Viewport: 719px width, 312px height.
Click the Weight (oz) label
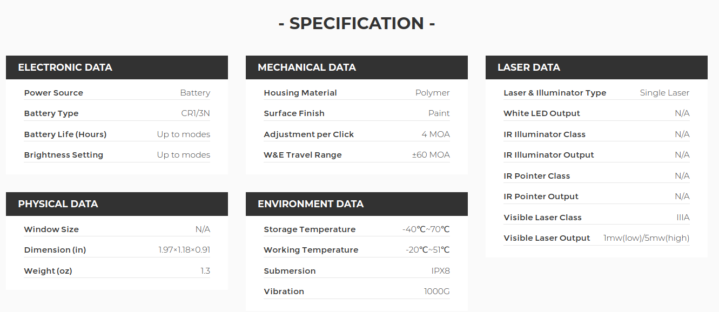tap(48, 271)
